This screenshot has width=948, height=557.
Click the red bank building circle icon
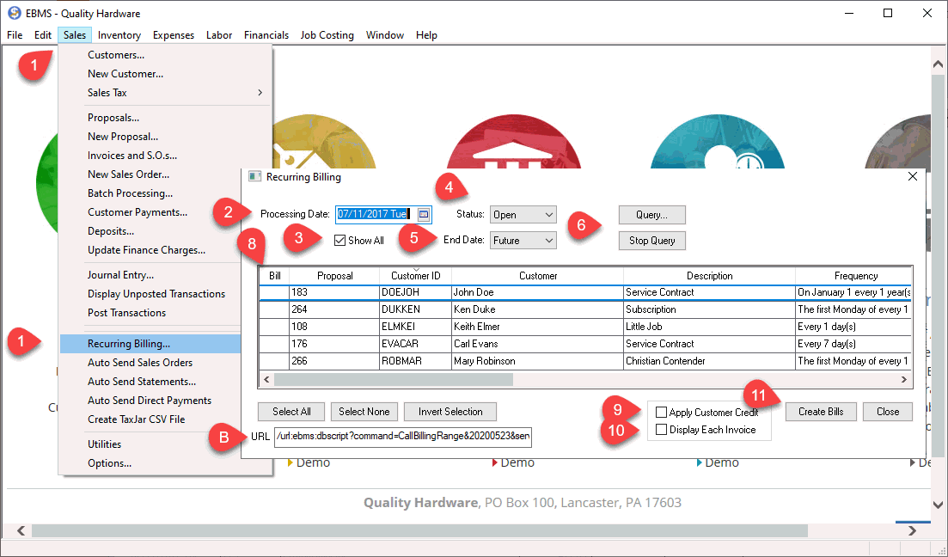[x=513, y=144]
